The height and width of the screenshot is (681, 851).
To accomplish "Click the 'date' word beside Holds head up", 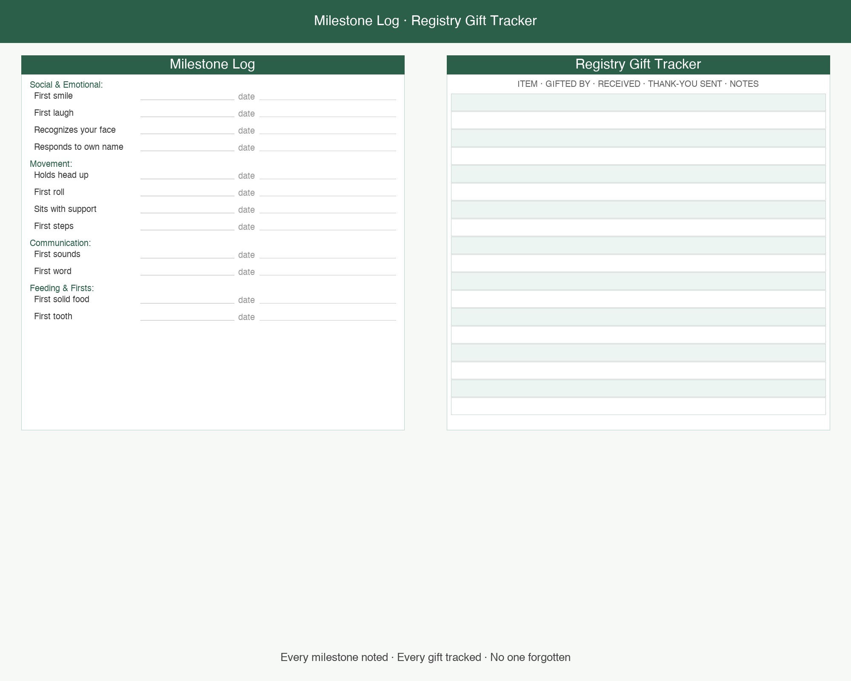I will (246, 176).
